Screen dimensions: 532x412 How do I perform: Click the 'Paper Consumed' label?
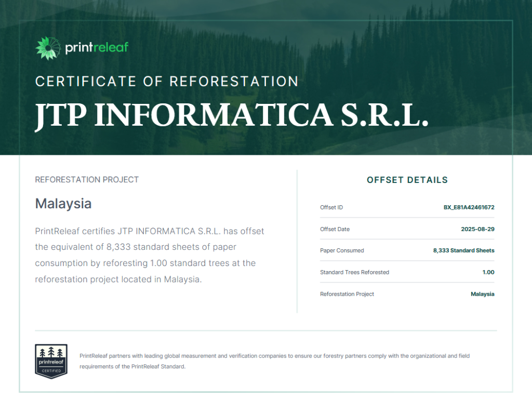point(342,250)
